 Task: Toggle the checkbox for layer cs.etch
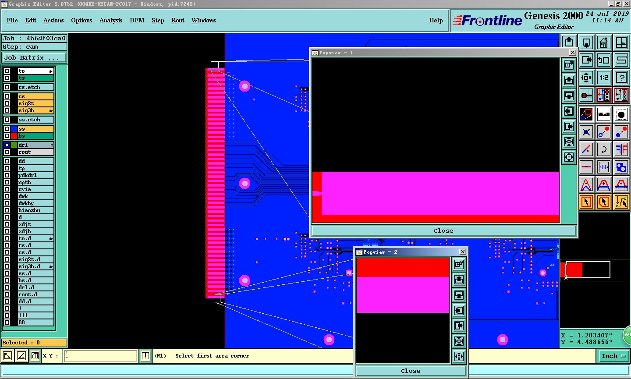point(7,87)
